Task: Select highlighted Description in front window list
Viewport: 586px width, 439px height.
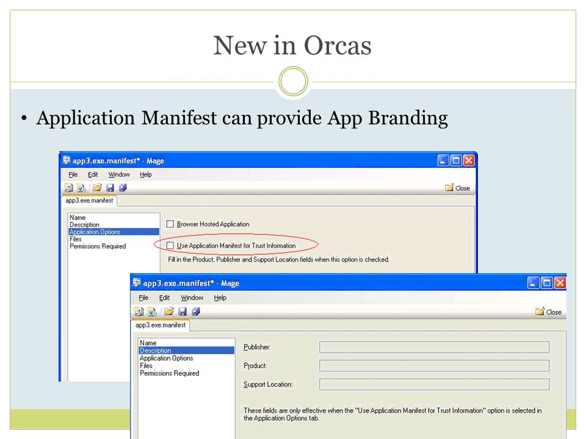Action: (186, 351)
